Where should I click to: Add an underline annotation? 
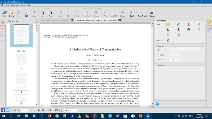[x=168, y=30]
